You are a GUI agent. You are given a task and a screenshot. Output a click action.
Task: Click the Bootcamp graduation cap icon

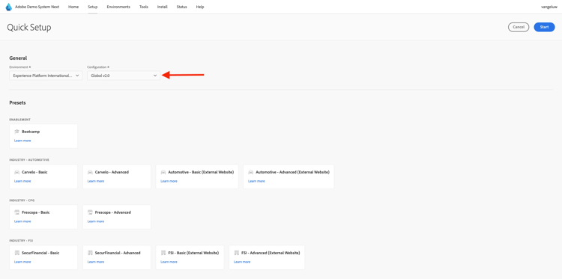pyautogui.click(x=16, y=132)
